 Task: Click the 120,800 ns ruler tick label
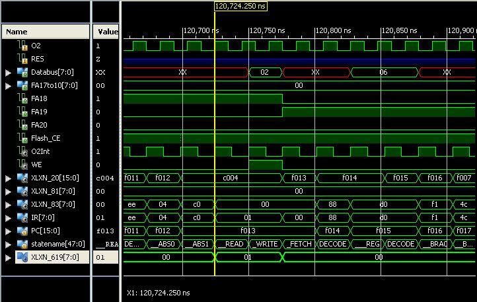(x=334, y=30)
